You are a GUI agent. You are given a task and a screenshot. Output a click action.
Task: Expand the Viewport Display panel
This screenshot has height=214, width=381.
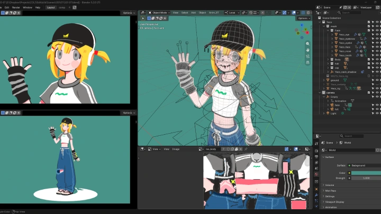(x=323, y=202)
